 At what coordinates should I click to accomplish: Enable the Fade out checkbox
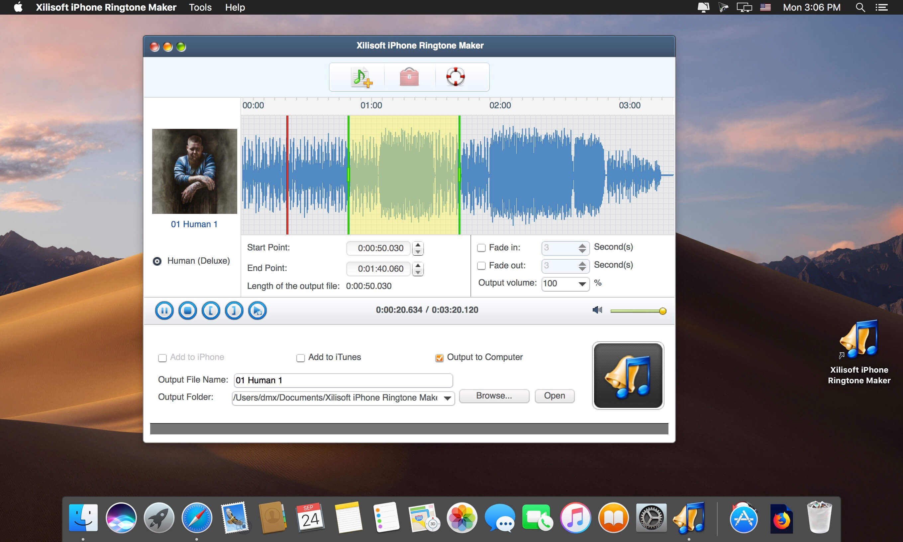pos(481,266)
